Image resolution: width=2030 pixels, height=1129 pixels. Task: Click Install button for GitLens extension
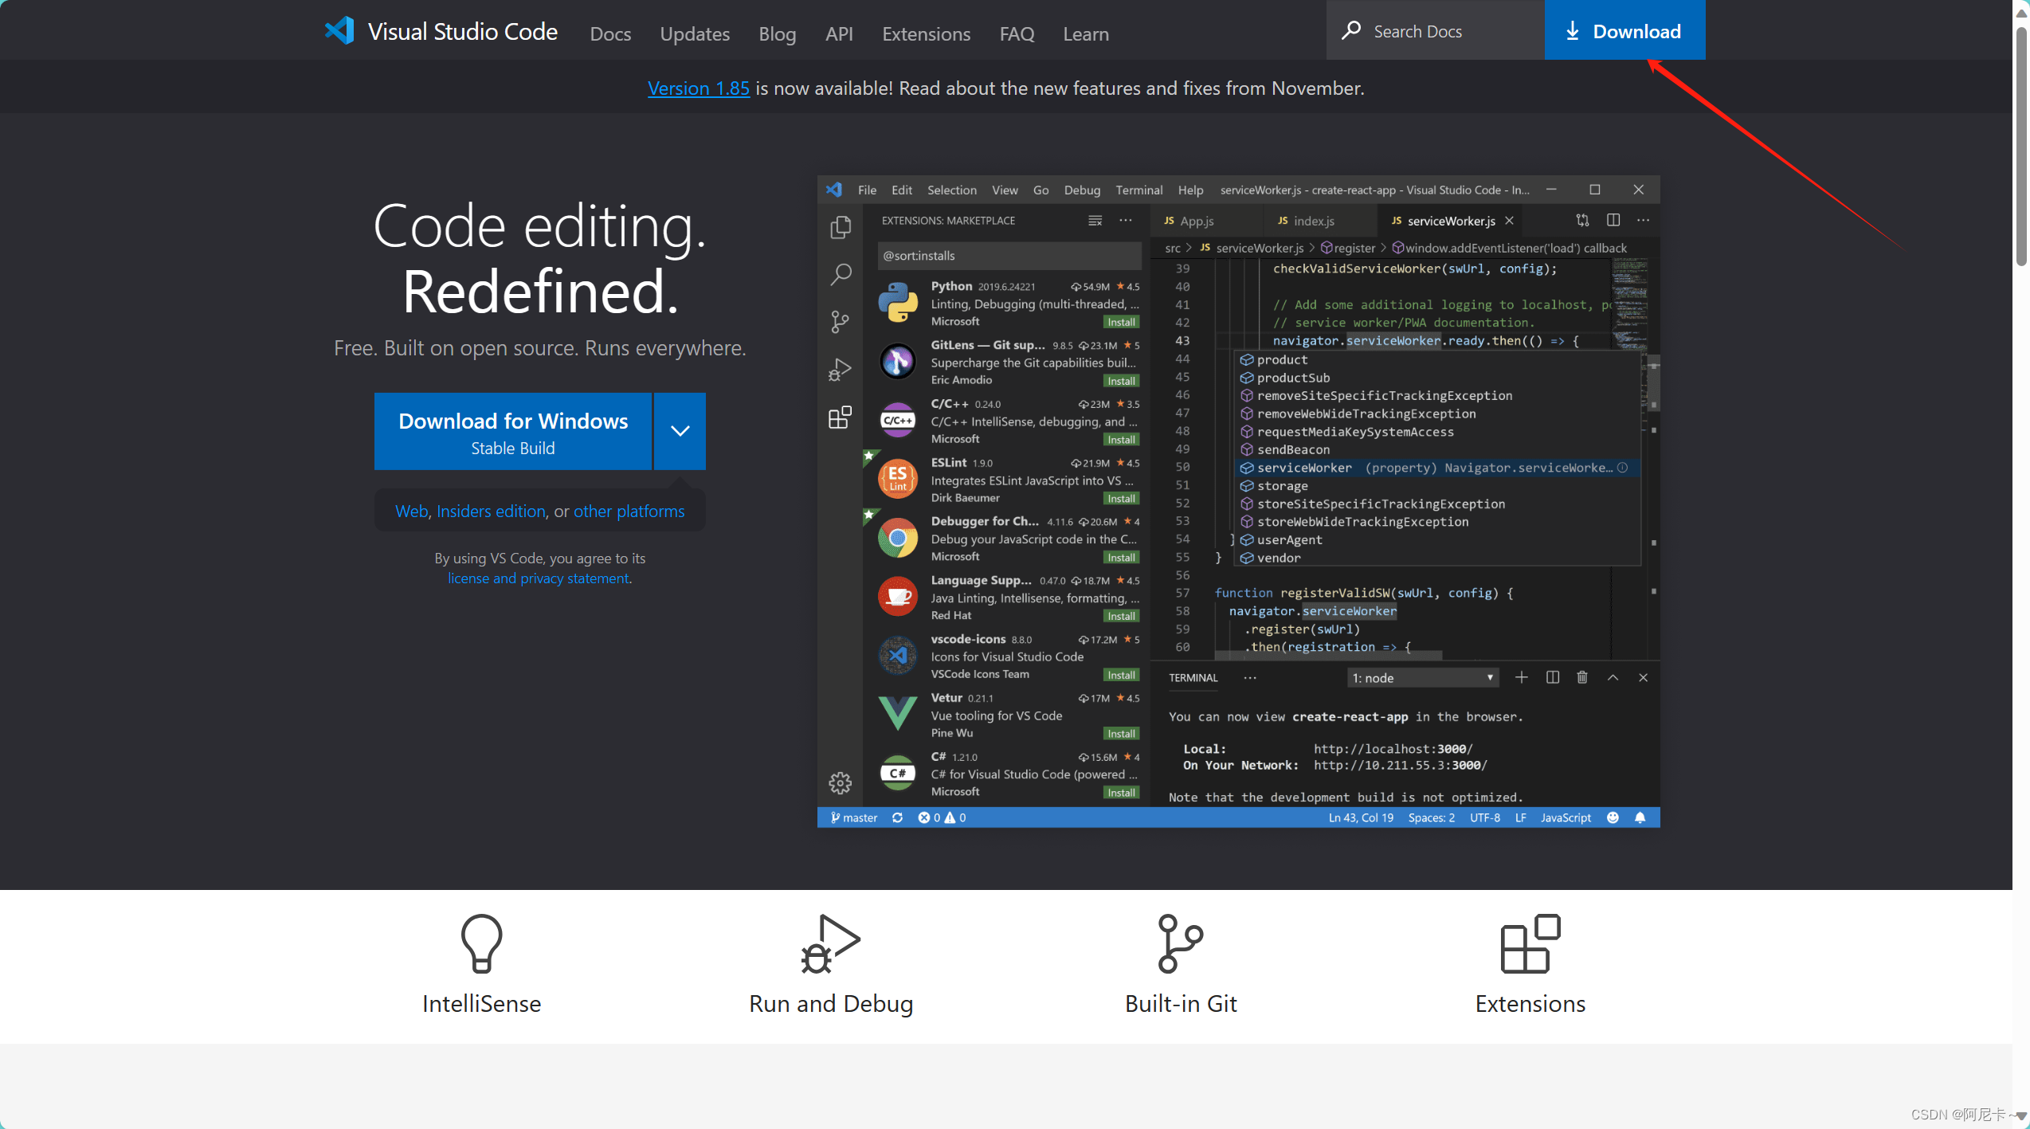tap(1121, 381)
